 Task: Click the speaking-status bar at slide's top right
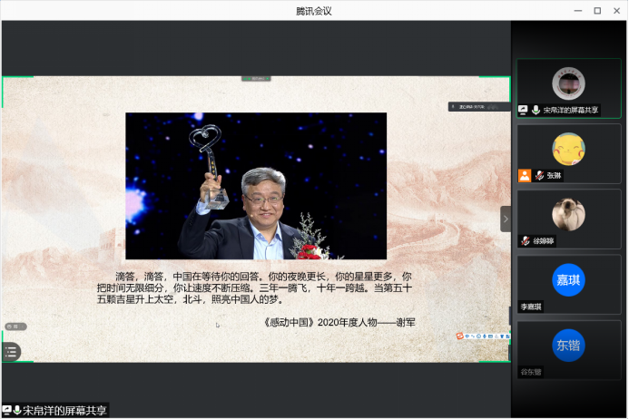[x=477, y=106]
